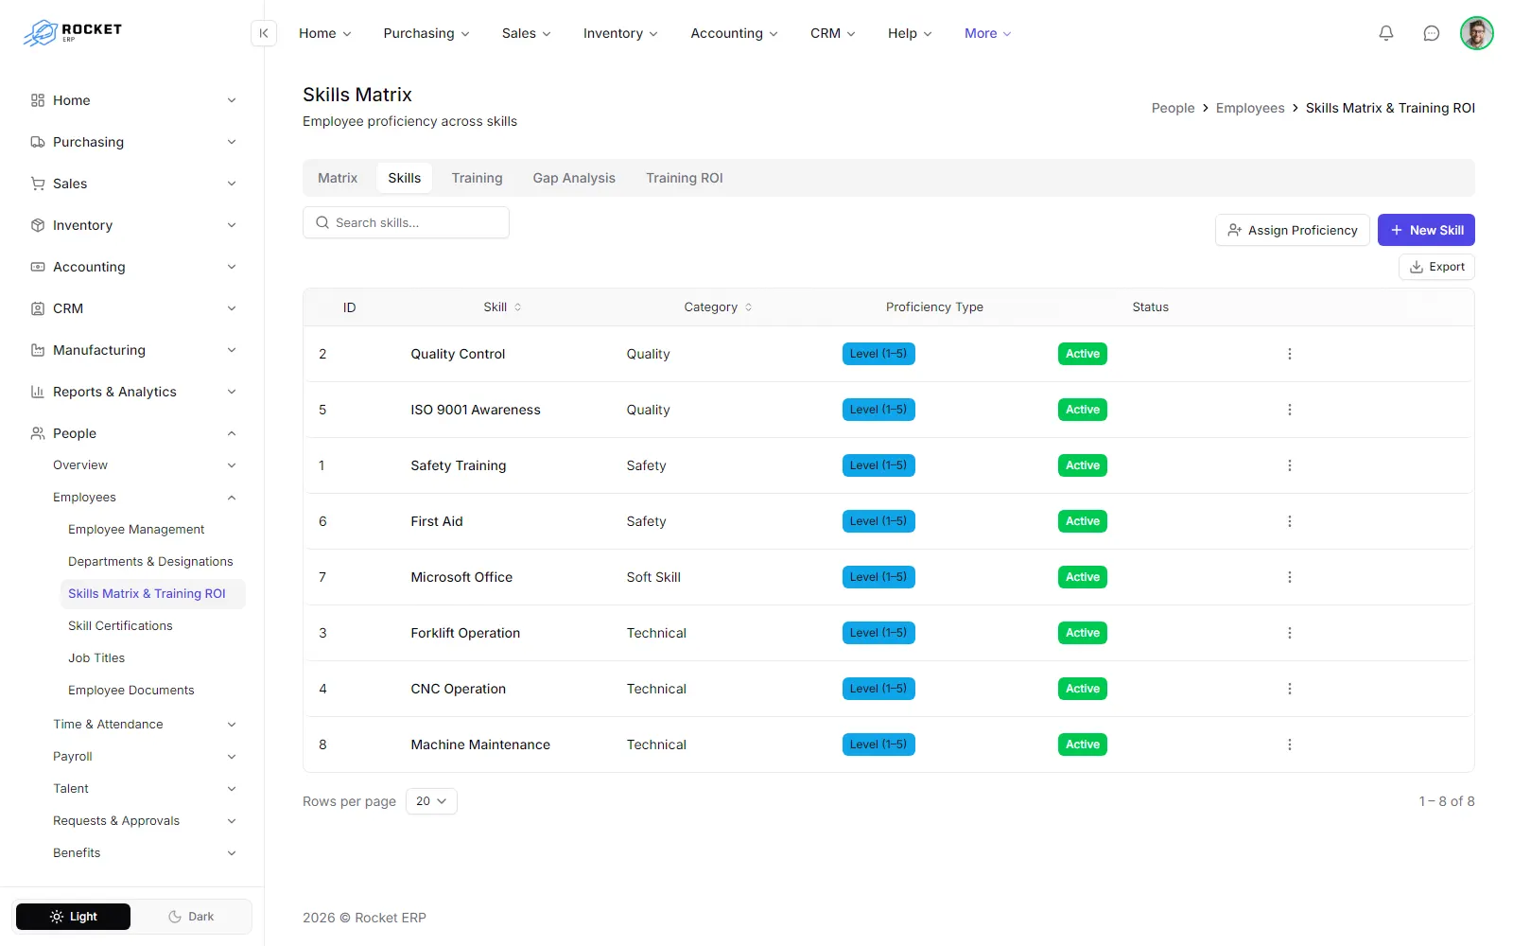This screenshot has height=946, width=1513.
Task: Sort table by Category column
Action: tap(718, 307)
